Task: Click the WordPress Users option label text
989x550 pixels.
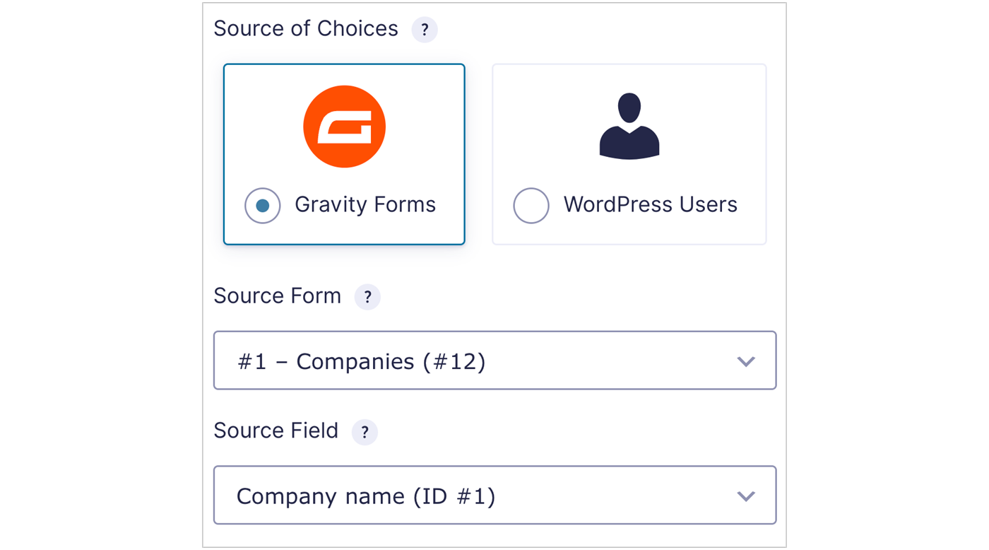Action: pos(651,204)
